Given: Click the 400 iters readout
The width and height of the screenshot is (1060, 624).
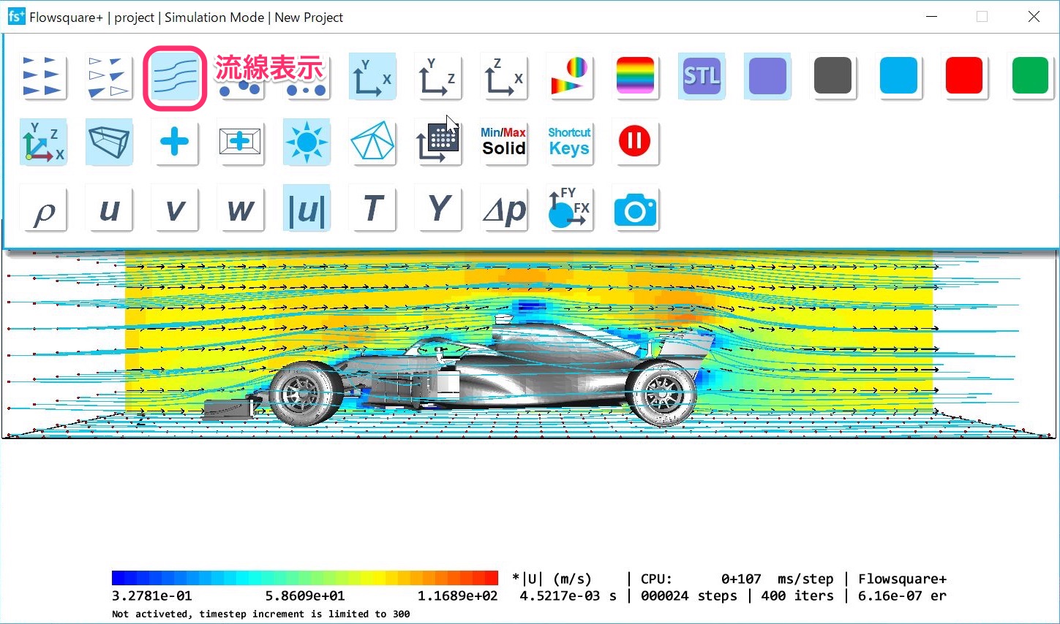Looking at the screenshot, I should (x=797, y=596).
